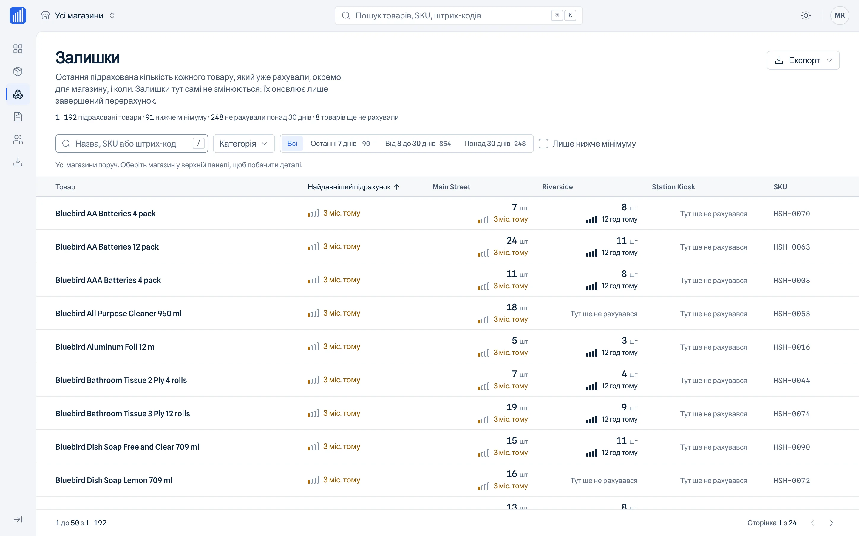The image size is (859, 536).
Task: Select the Понад 30 днів filter
Action: point(495,144)
